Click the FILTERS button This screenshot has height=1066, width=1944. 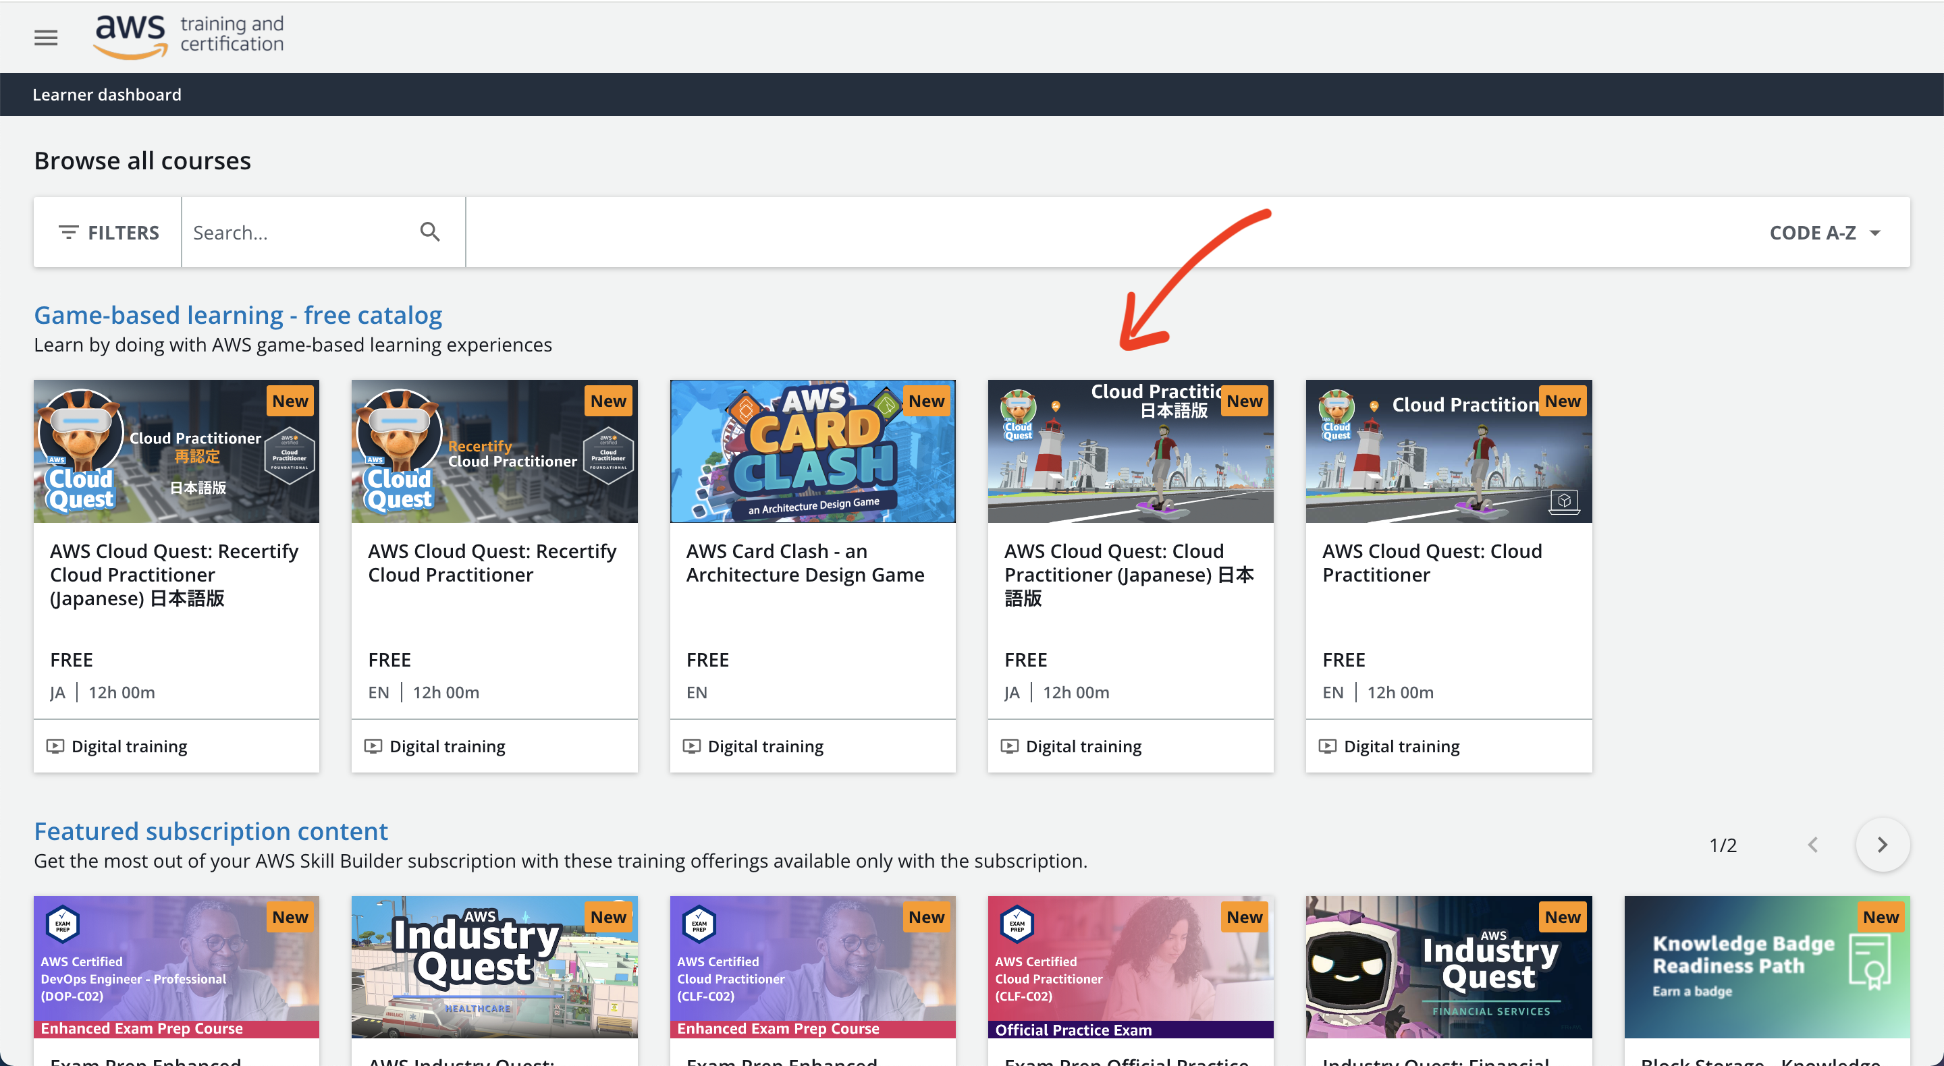coord(108,232)
